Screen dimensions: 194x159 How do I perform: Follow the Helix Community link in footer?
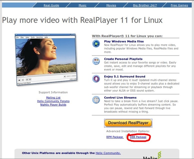click(x=108, y=153)
